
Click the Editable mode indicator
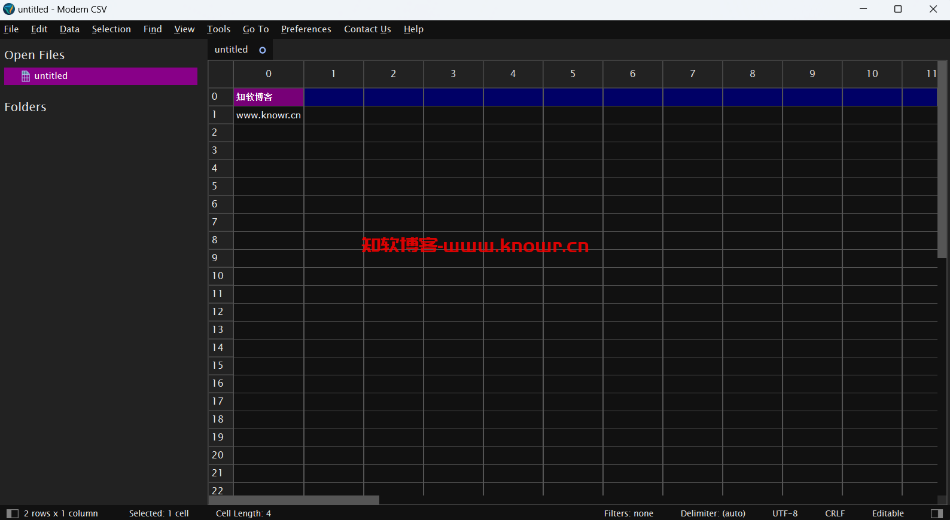click(x=888, y=513)
